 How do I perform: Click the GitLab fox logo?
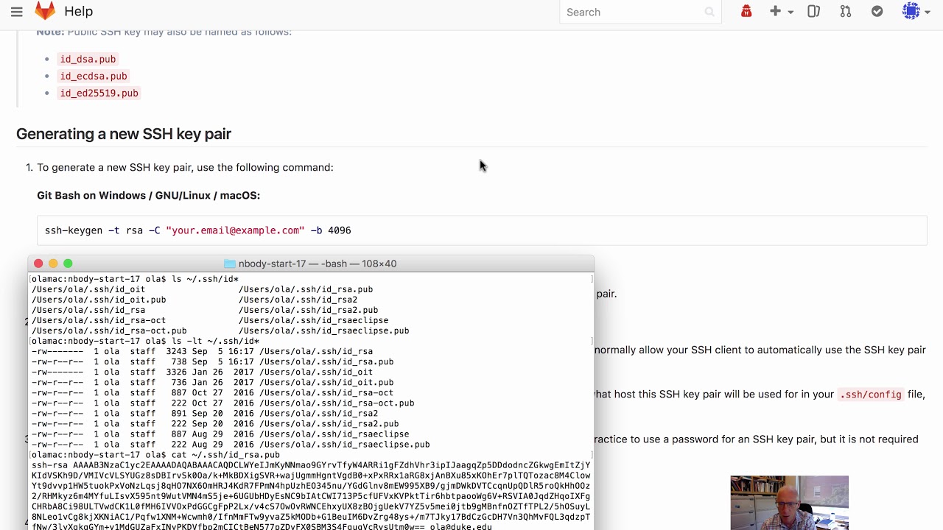click(45, 11)
